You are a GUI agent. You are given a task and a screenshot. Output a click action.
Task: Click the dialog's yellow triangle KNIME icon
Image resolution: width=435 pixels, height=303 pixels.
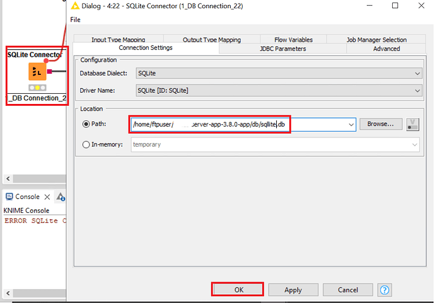click(x=75, y=6)
